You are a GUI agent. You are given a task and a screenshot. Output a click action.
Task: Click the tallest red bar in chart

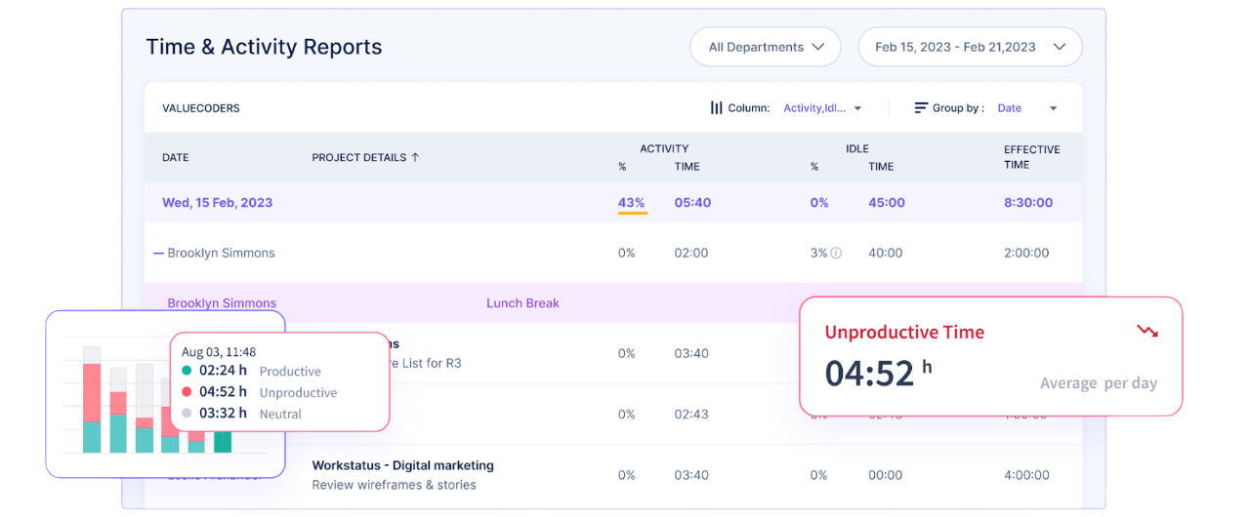(92, 392)
